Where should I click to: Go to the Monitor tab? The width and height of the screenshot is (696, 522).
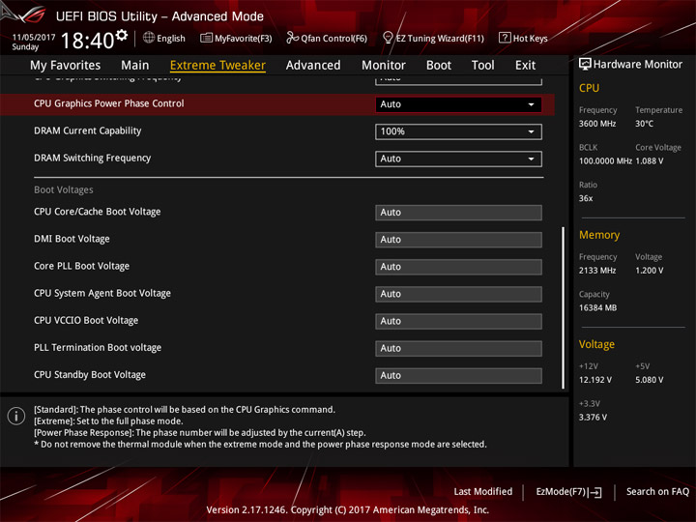coord(384,66)
